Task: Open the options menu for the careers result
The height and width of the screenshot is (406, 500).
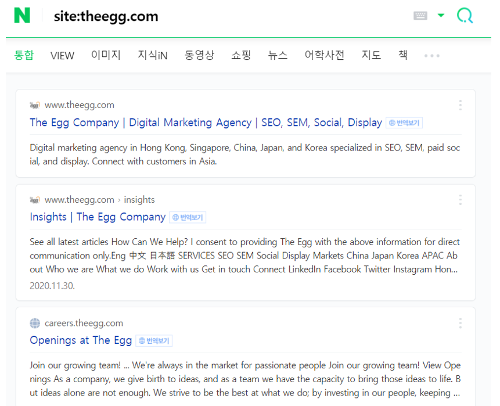Action: click(460, 323)
